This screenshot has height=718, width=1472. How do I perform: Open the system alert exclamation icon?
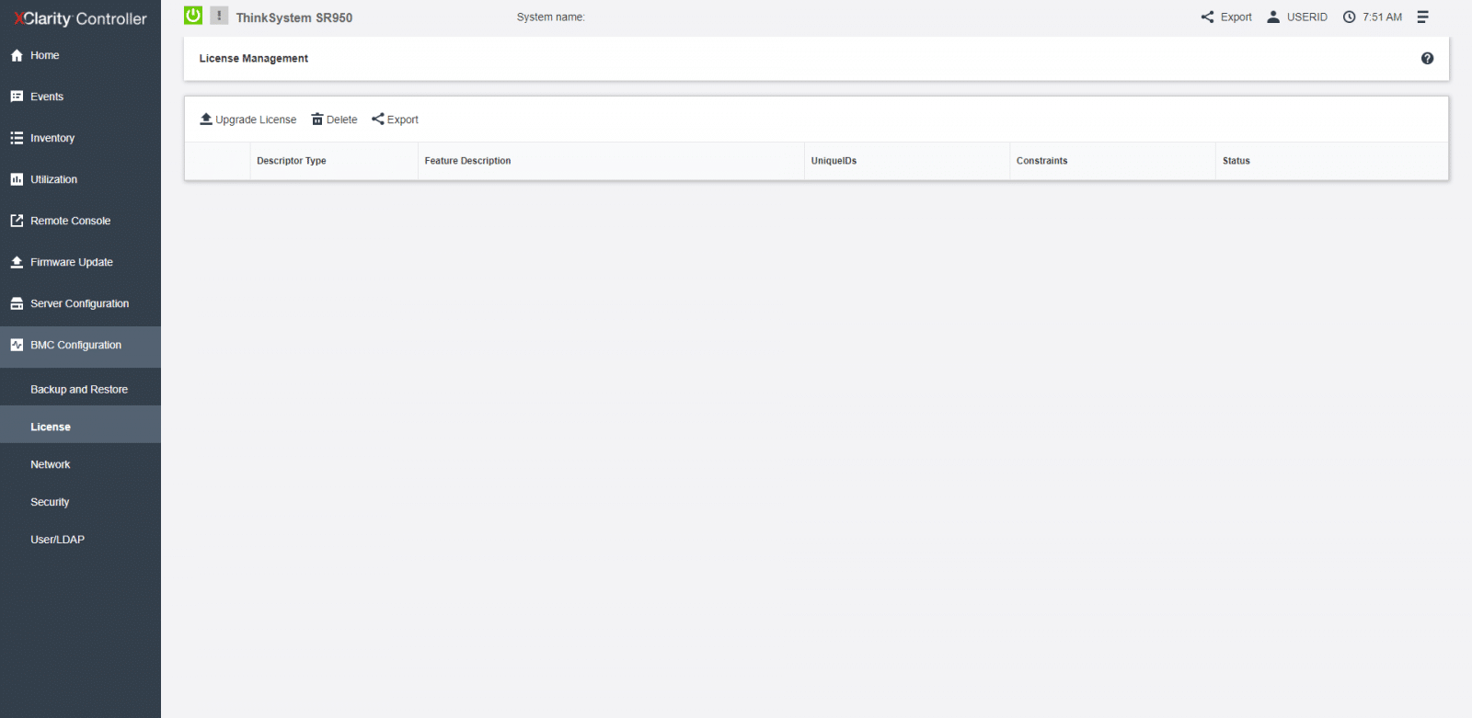pos(219,16)
